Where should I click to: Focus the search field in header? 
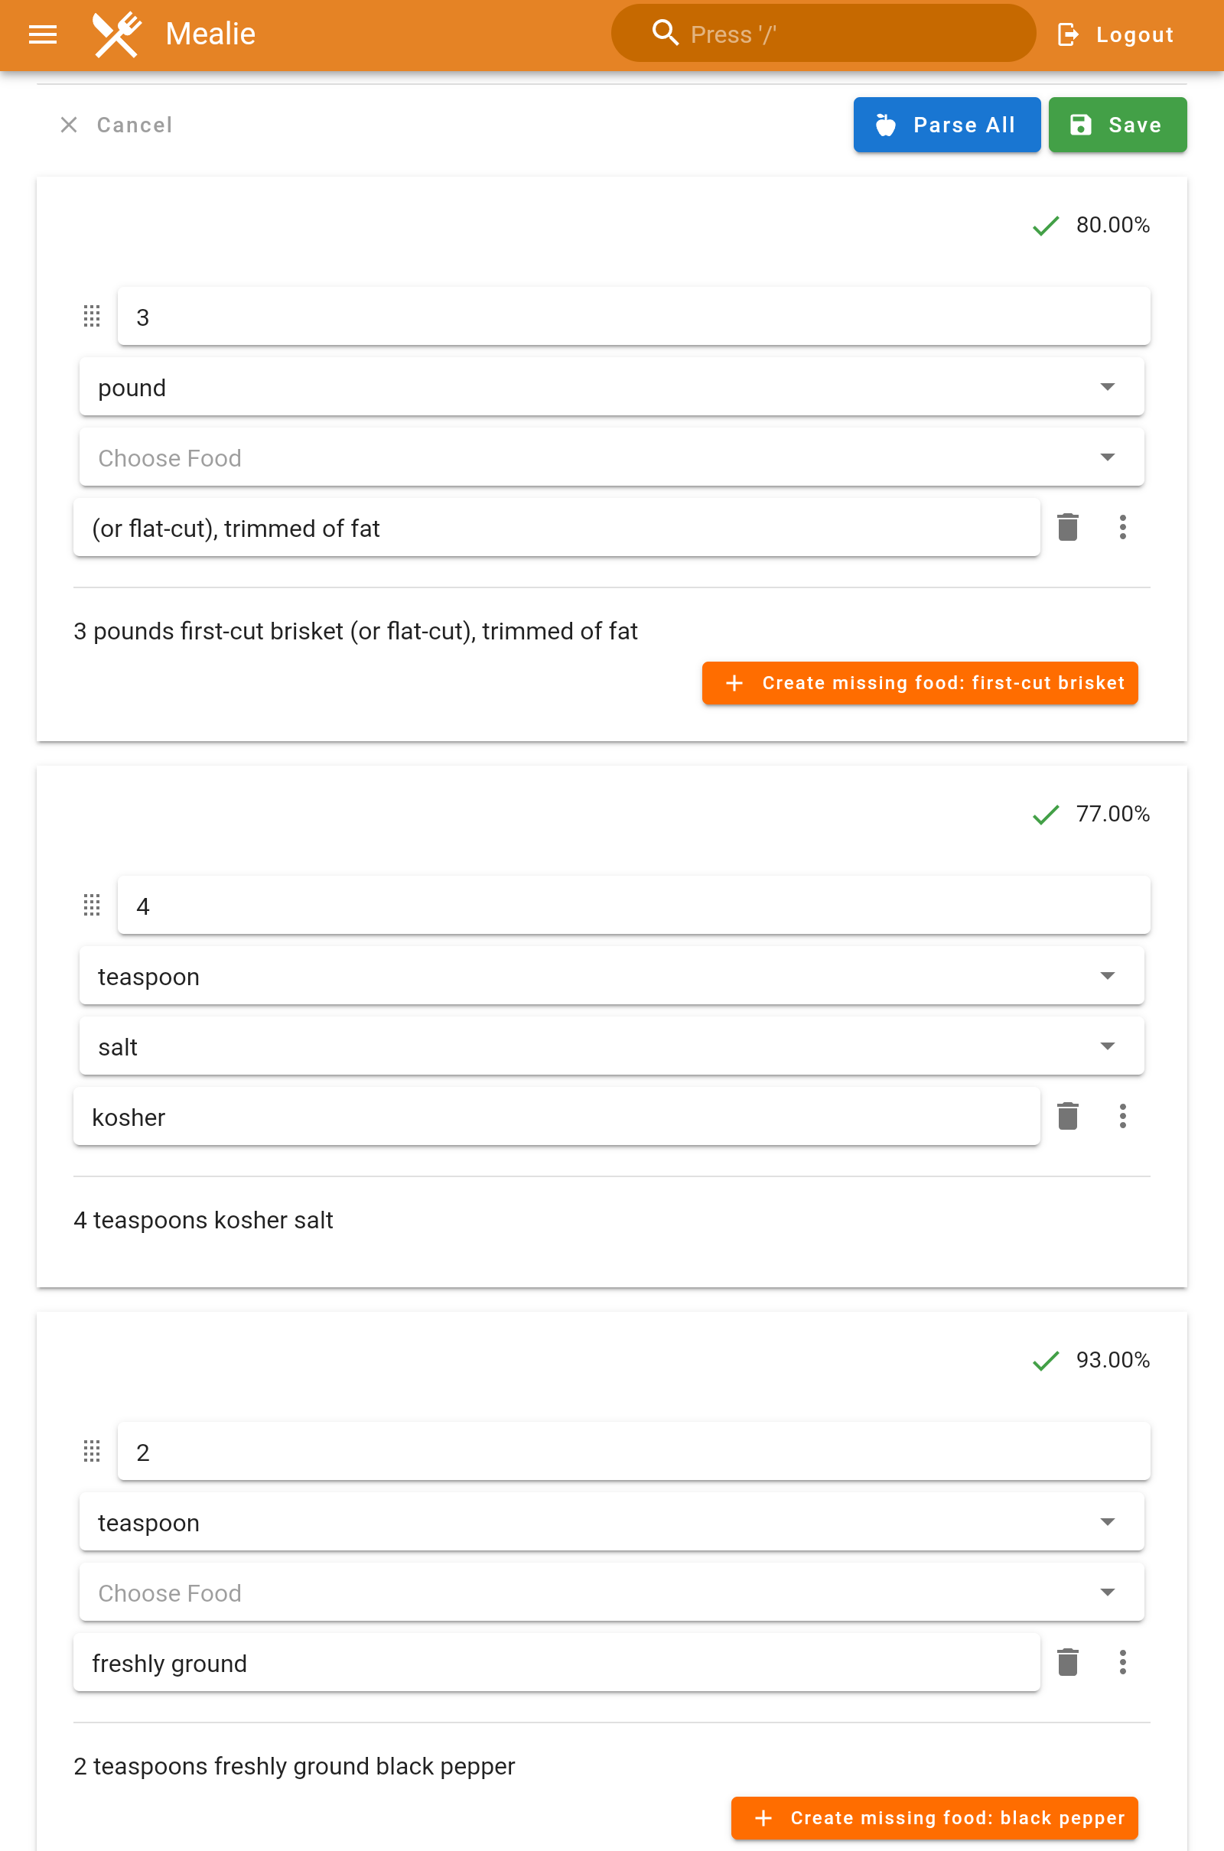click(823, 34)
